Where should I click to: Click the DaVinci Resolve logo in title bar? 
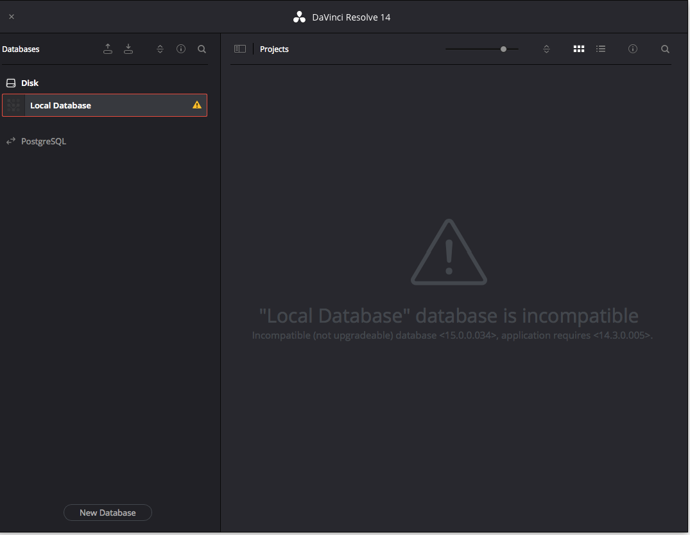(x=299, y=17)
